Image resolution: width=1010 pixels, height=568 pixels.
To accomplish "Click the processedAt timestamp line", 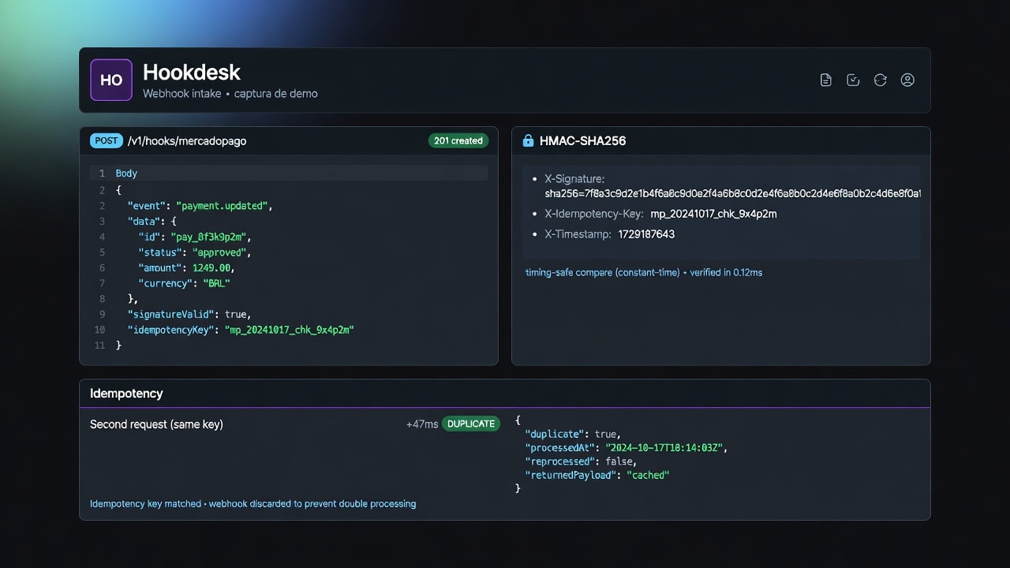I will pos(626,447).
